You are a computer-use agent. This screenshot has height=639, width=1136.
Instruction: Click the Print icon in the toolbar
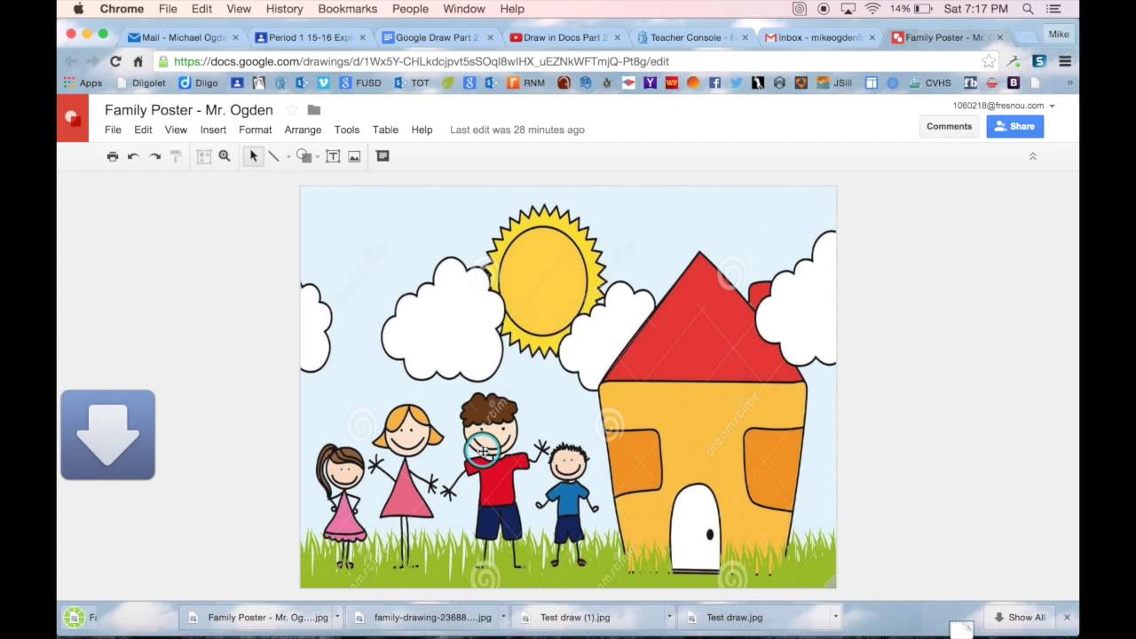coord(112,156)
